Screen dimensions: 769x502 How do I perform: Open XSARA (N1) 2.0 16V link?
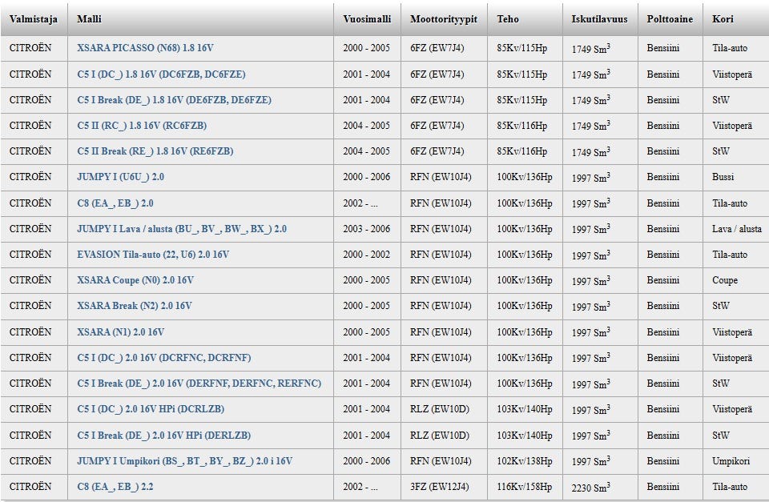pyautogui.click(x=121, y=332)
